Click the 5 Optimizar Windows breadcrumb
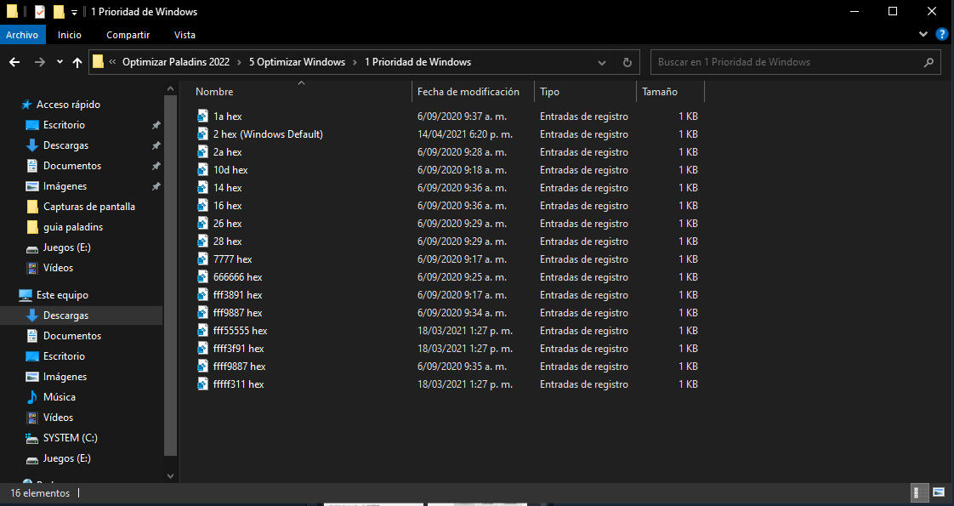The width and height of the screenshot is (954, 506). click(x=297, y=62)
